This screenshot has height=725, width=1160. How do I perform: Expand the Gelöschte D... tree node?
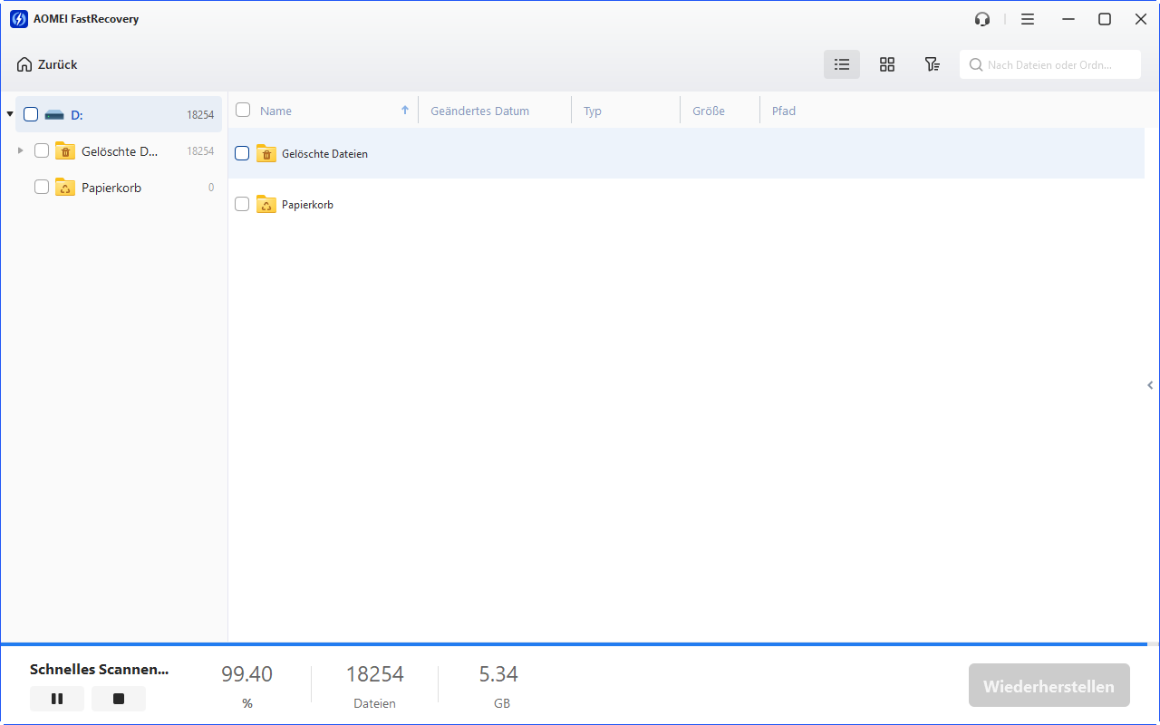click(21, 150)
